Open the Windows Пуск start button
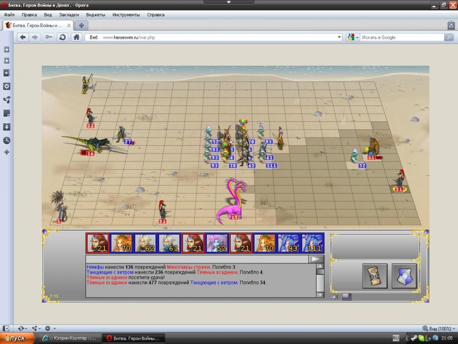The image size is (458, 344). (x=17, y=338)
